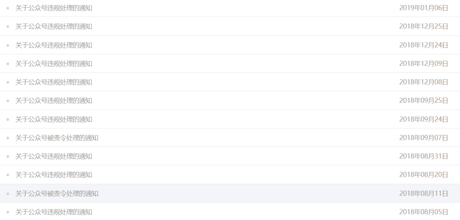Open 关于公众号被责令处理的通知 from 2018年09月07日
The width and height of the screenshot is (460, 220).
[x=57, y=138]
